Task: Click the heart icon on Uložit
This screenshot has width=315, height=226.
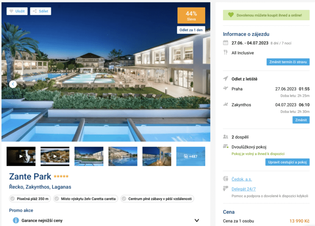Action: click(x=11, y=11)
